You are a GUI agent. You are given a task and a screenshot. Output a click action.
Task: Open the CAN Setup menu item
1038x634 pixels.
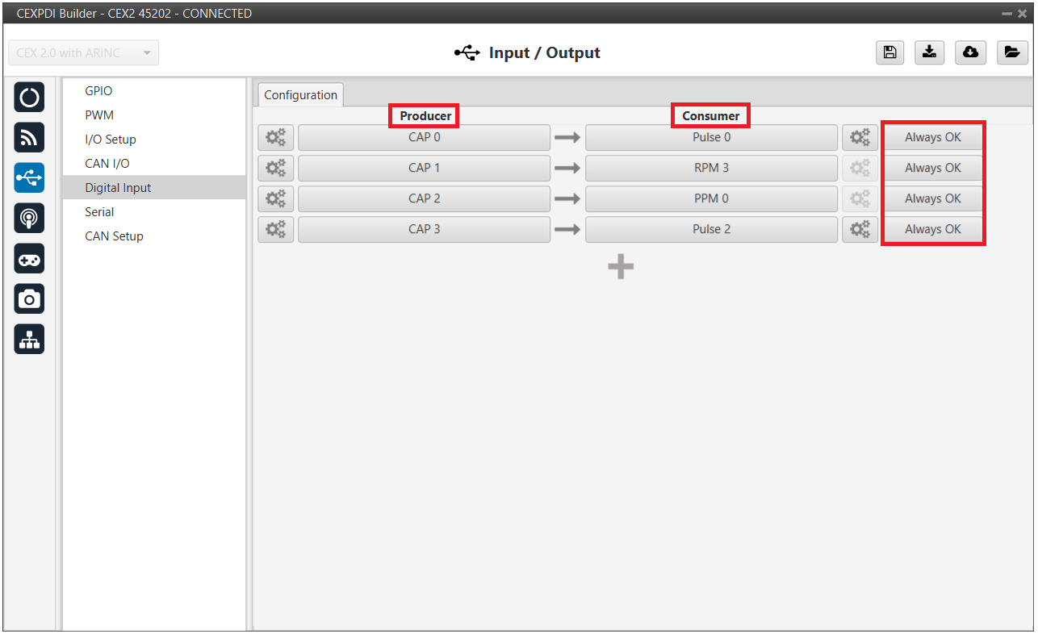[114, 236]
